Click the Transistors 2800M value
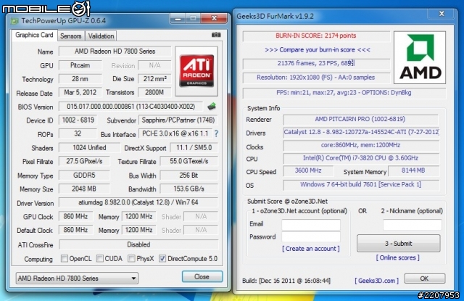This screenshot has width=464, height=301. (x=154, y=92)
